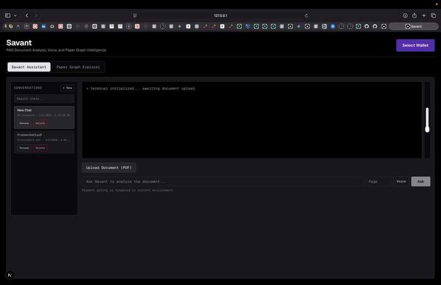Delete the New Chat conversation
The image size is (441, 285).
tap(40, 123)
